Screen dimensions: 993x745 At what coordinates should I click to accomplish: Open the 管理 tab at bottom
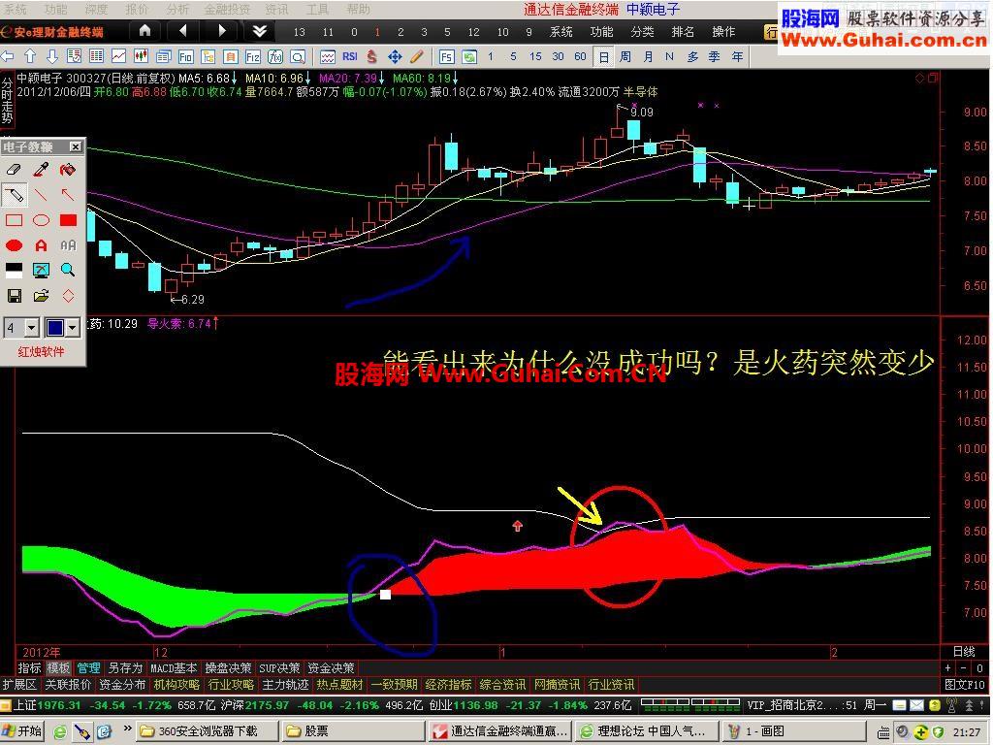88,668
